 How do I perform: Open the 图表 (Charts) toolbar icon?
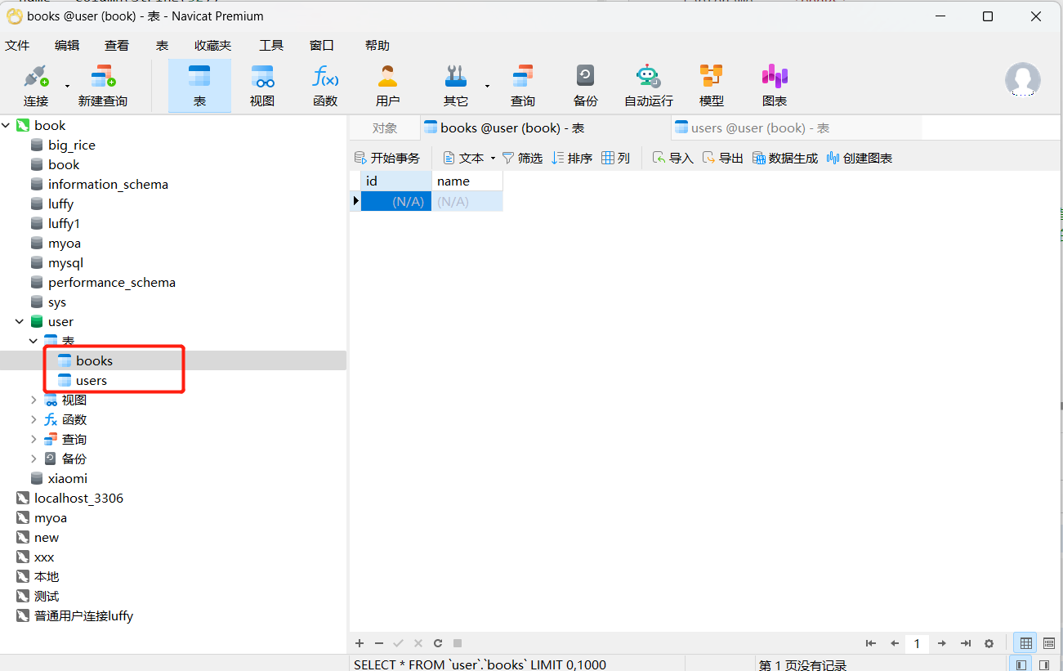[775, 86]
